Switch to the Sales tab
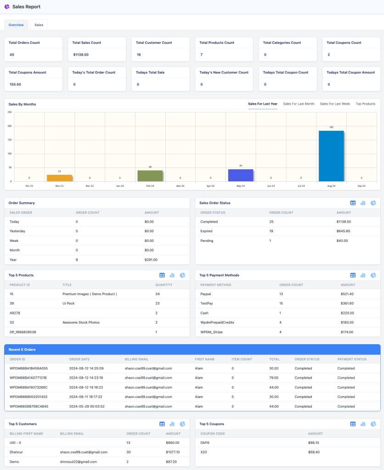This screenshot has height=470, width=384. (x=39, y=25)
